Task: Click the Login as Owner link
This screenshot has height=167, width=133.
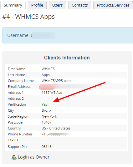Action: [33, 157]
